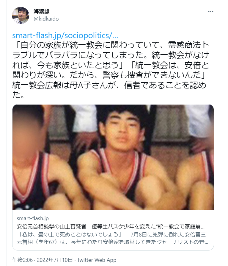Follow the smart-flash.jp/sociopolitics/… link
The image size is (228, 266).
(x=65, y=35)
